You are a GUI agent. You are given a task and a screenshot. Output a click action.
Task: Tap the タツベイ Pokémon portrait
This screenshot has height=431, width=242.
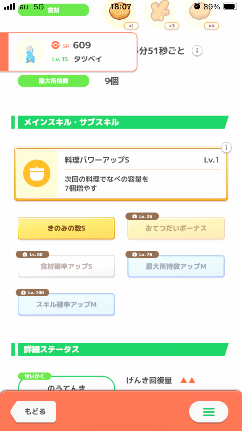click(30, 52)
